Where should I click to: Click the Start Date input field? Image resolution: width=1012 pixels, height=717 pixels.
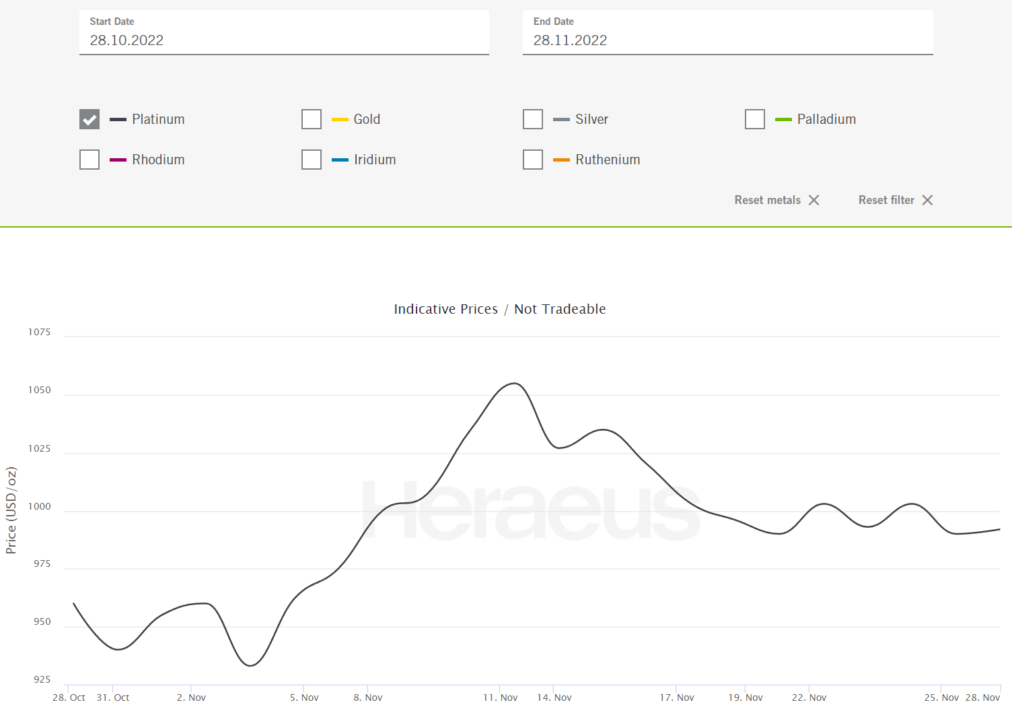pos(284,32)
